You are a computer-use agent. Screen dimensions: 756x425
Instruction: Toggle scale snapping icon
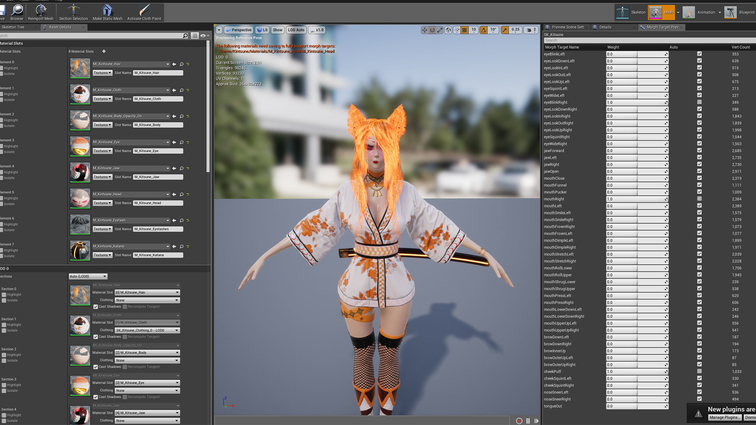(505, 30)
